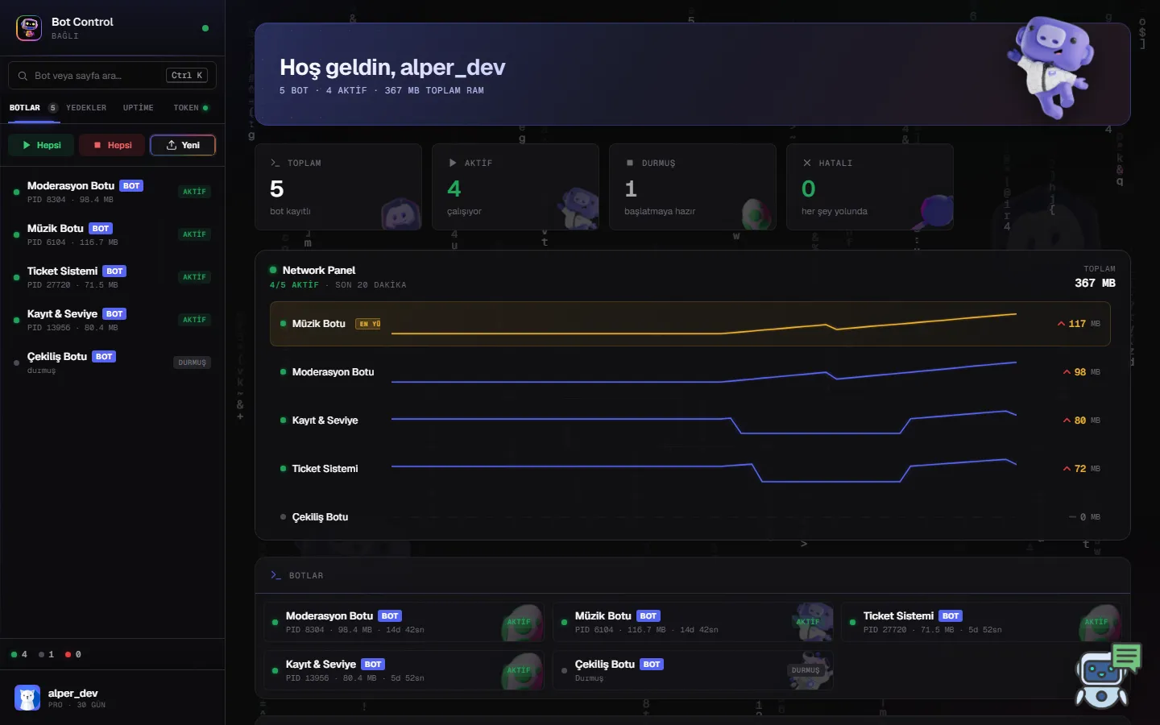Viewport: 1160px width, 725px height.
Task: Click the Ctrl K shortcut badge
Action: (x=187, y=76)
